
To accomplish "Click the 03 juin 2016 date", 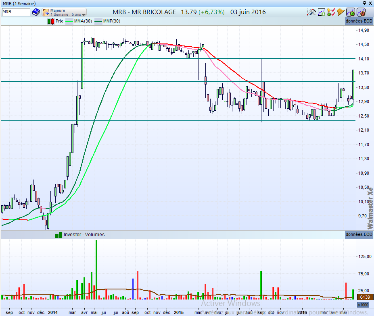I will point(248,12).
